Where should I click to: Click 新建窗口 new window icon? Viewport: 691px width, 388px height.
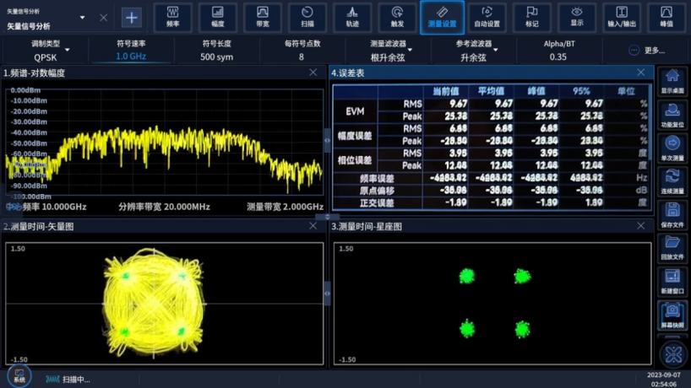pos(672,282)
